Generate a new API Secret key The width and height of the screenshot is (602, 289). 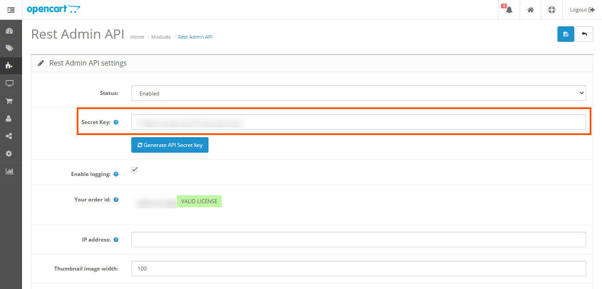pyautogui.click(x=170, y=145)
